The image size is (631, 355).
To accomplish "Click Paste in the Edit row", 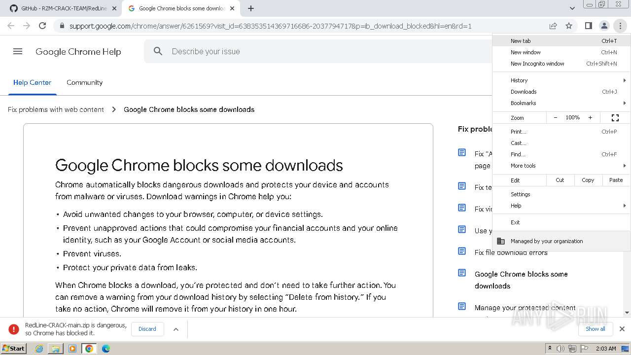I will 616,180.
